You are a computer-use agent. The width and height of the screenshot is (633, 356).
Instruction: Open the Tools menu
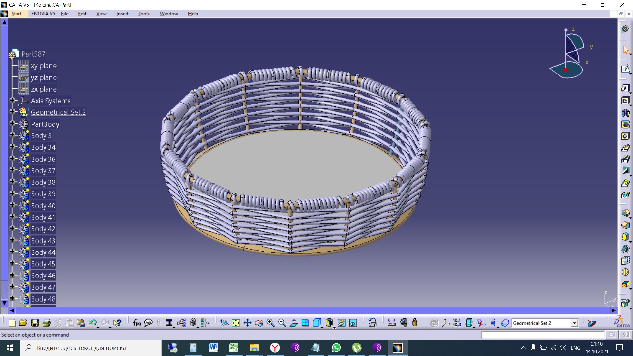pos(144,14)
